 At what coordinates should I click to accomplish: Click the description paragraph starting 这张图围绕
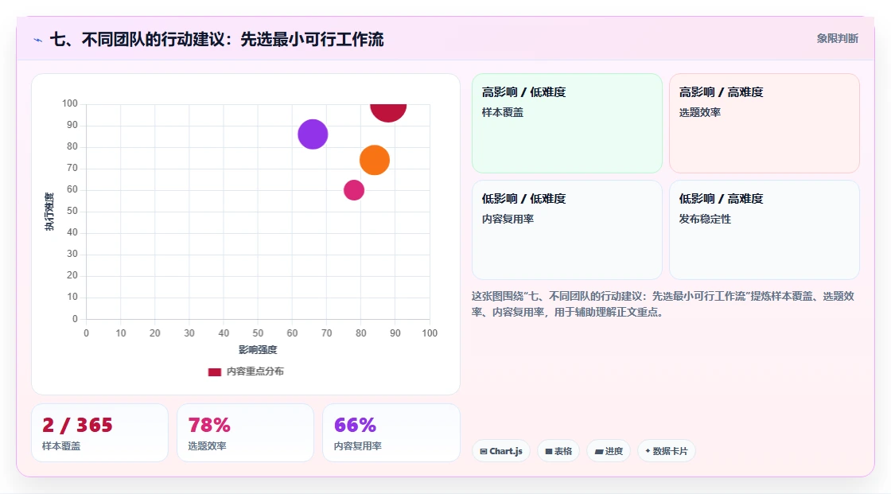pyautogui.click(x=663, y=304)
